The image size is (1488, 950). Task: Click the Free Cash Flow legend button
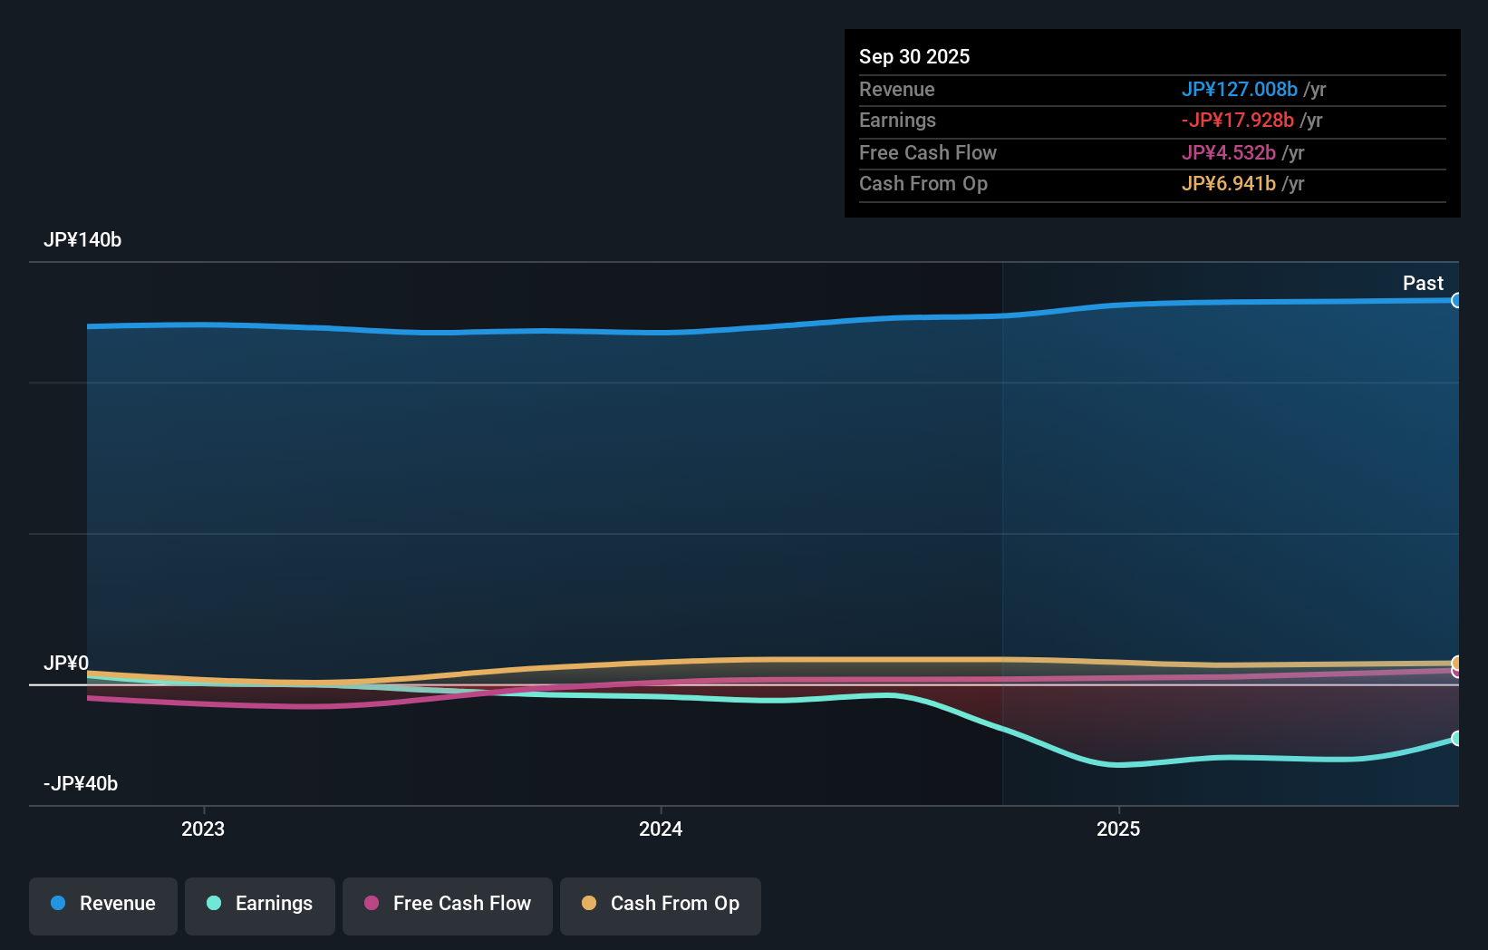coord(447,906)
